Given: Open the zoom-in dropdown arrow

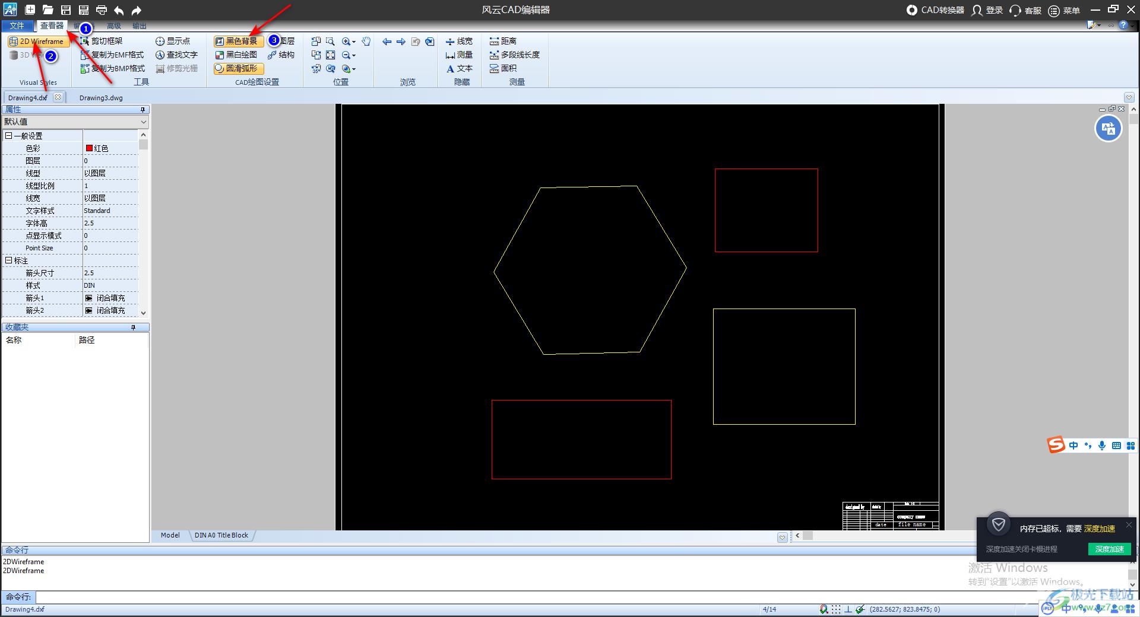Looking at the screenshot, I should pos(353,42).
